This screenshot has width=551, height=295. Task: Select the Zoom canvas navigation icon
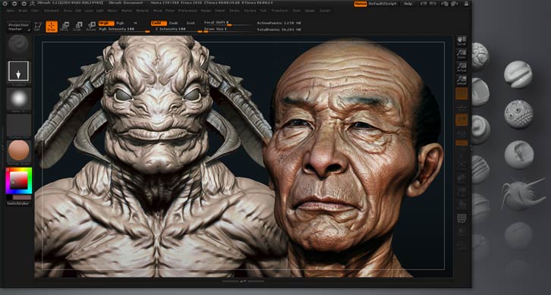pos(461,54)
